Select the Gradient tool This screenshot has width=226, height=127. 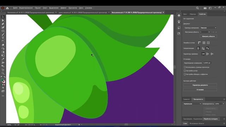point(3,52)
